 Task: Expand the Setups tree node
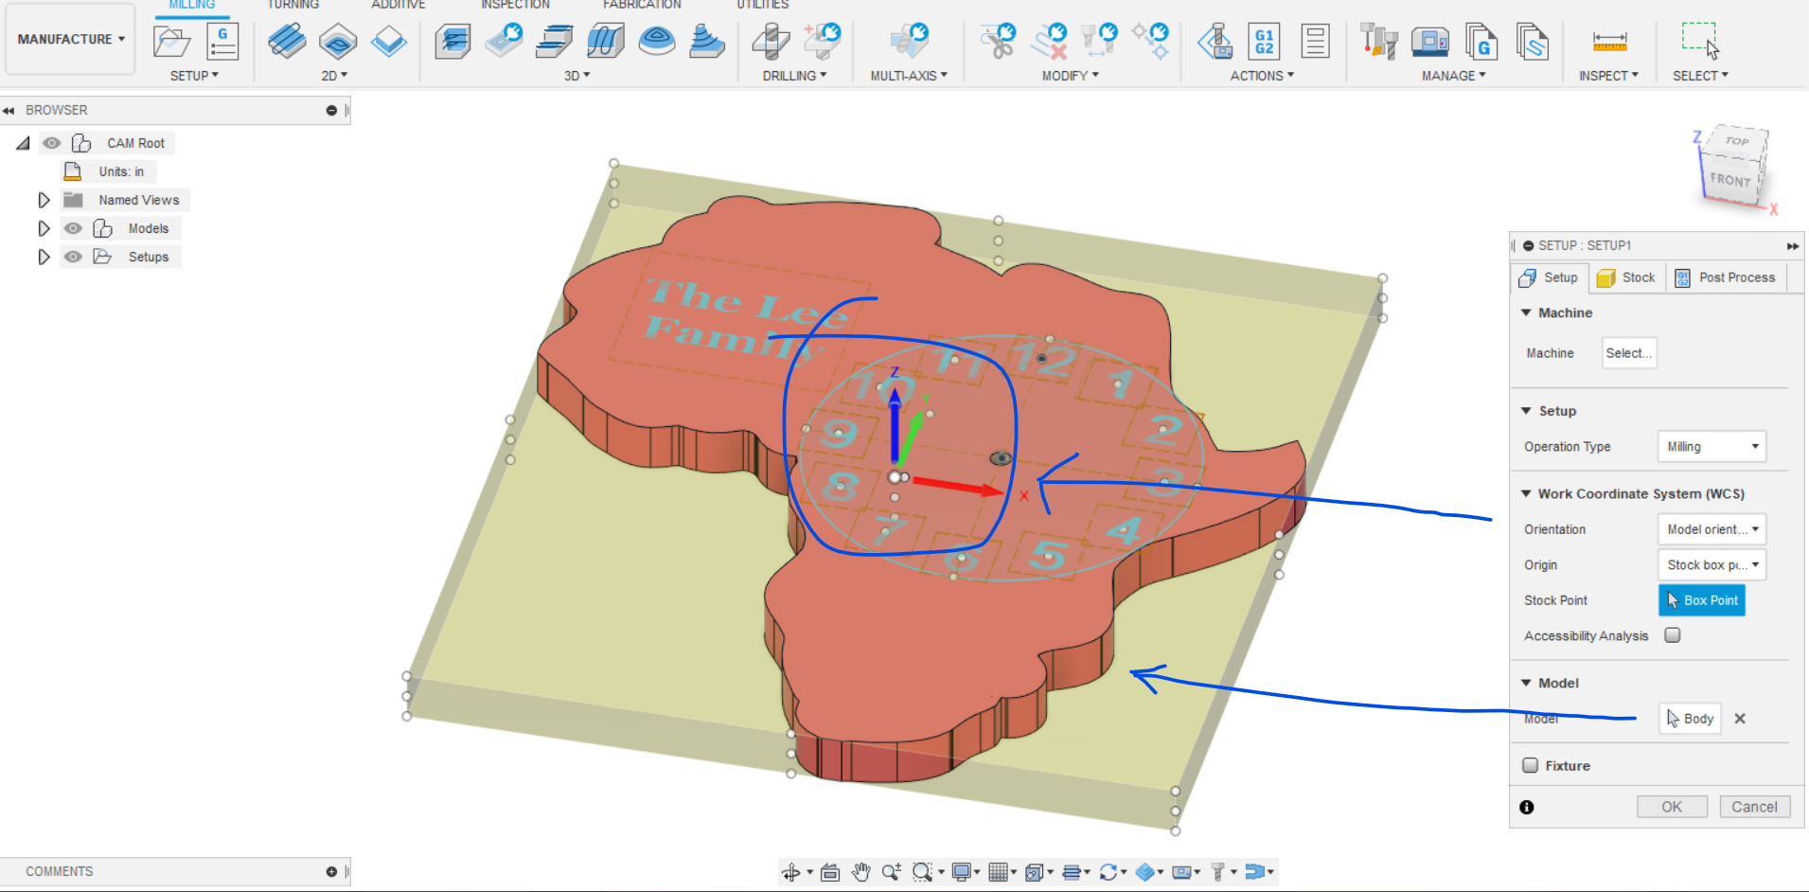tap(44, 257)
